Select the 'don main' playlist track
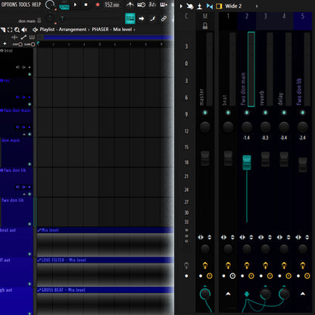 (x=17, y=152)
